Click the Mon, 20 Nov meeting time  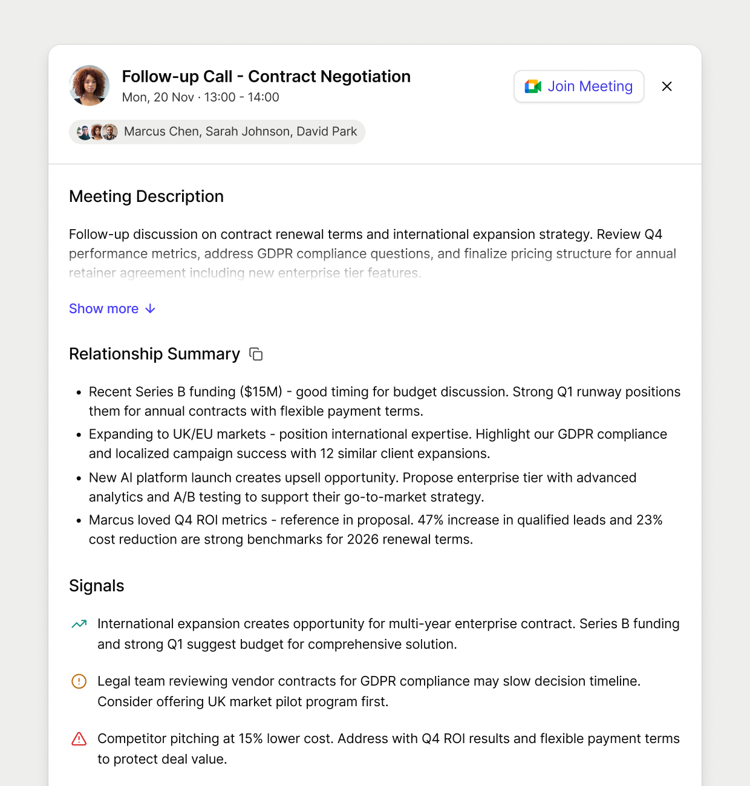coord(201,97)
